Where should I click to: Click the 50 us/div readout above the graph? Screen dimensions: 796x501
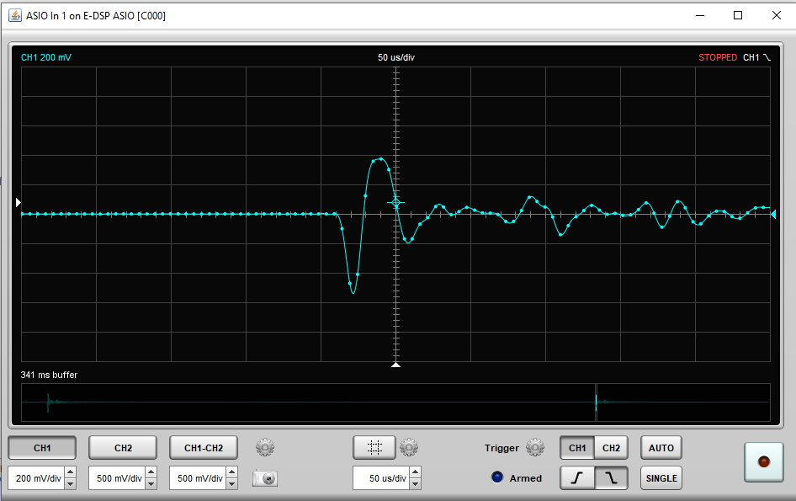(x=396, y=57)
